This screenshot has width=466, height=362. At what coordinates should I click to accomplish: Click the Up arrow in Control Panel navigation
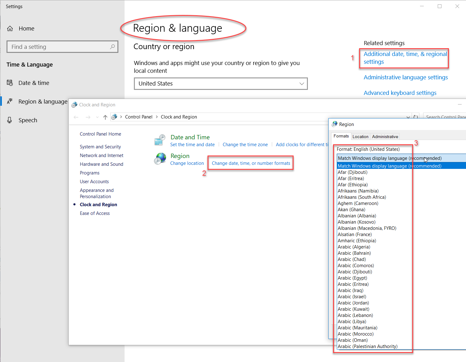pyautogui.click(x=105, y=117)
